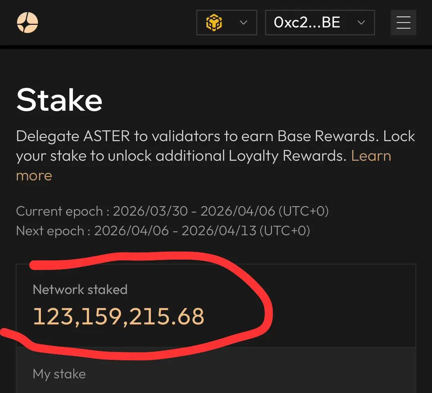
Task: Expand the network selector chevron
Action: pos(243,23)
